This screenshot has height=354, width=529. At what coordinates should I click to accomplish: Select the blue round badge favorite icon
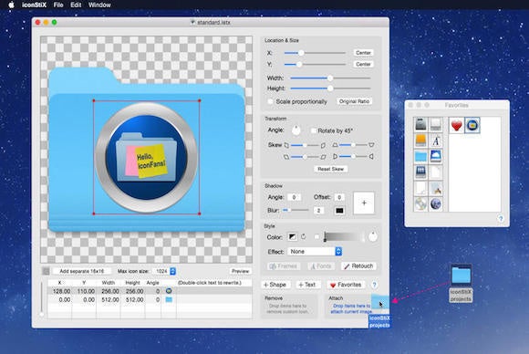(x=472, y=125)
